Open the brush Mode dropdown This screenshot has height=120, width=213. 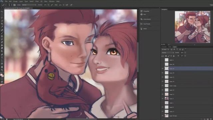tap(29, 5)
